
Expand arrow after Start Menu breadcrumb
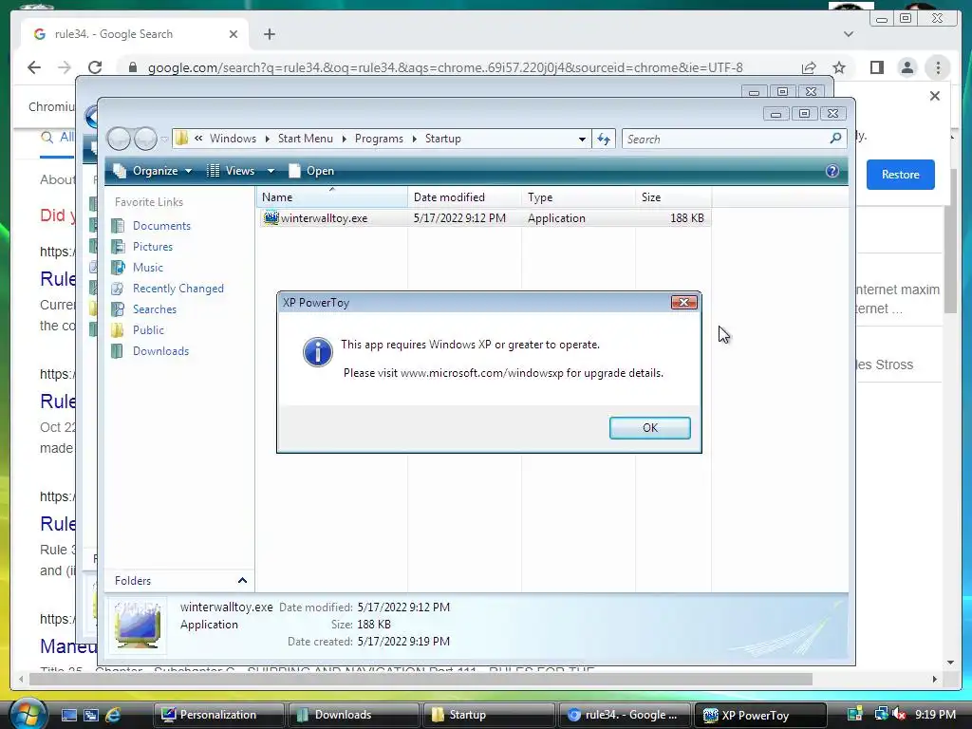click(x=344, y=139)
